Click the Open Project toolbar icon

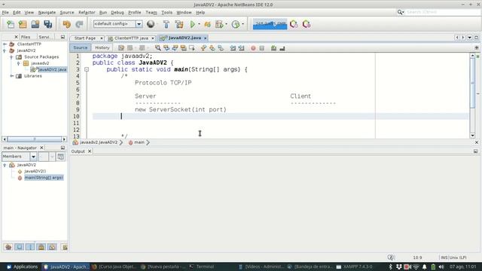pyautogui.click(x=35, y=24)
